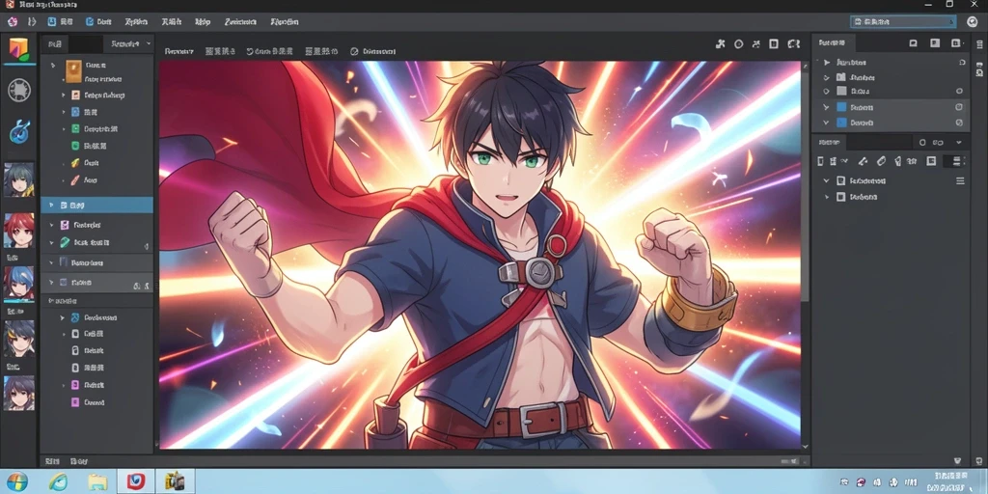Open the dropdown arrow at top of left panel
Viewport: 988px width, 494px height.
click(149, 43)
